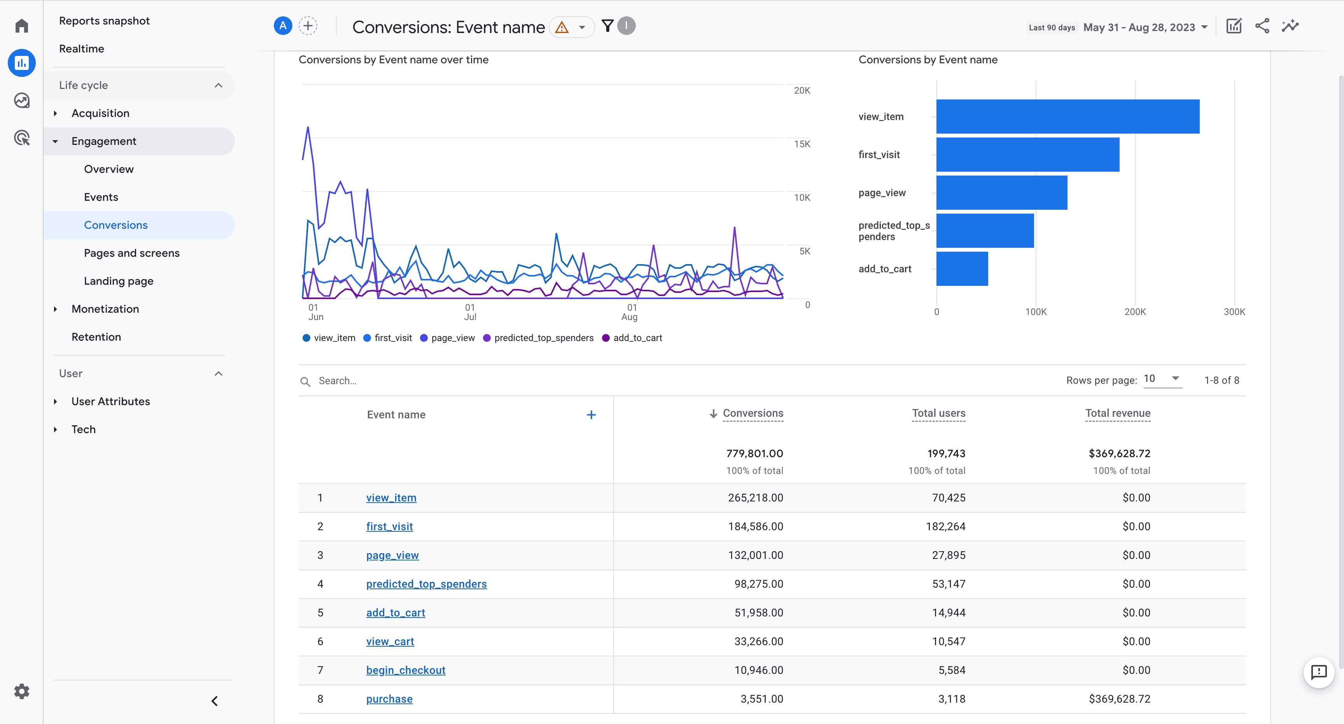Image resolution: width=1344 pixels, height=724 pixels.
Task: Click the customize report pencil icon
Action: click(x=1234, y=26)
